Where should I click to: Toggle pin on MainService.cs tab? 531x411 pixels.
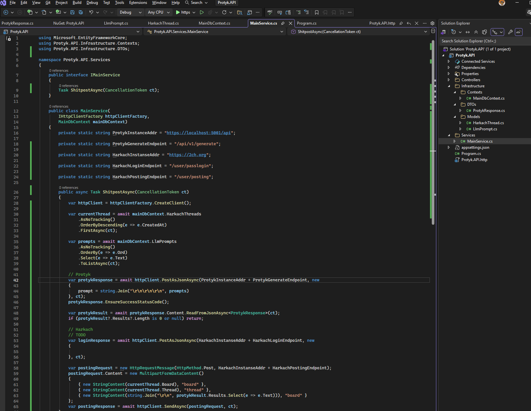[283, 23]
